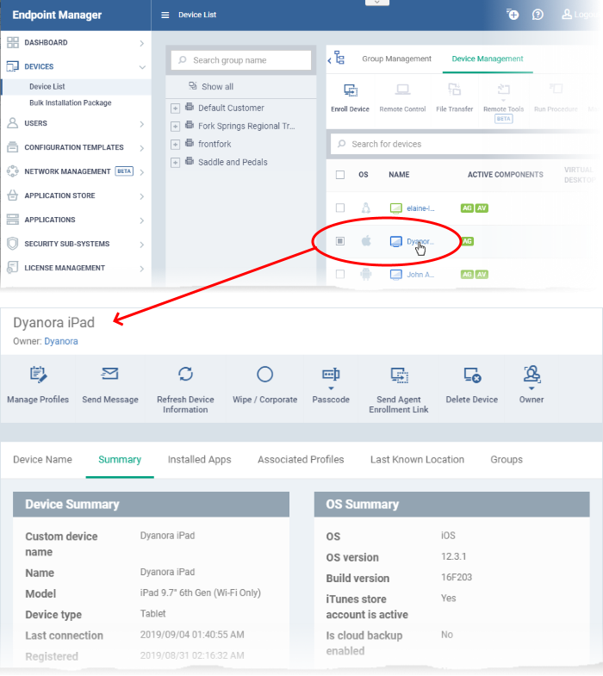Expand the Default Customer group

pyautogui.click(x=175, y=109)
